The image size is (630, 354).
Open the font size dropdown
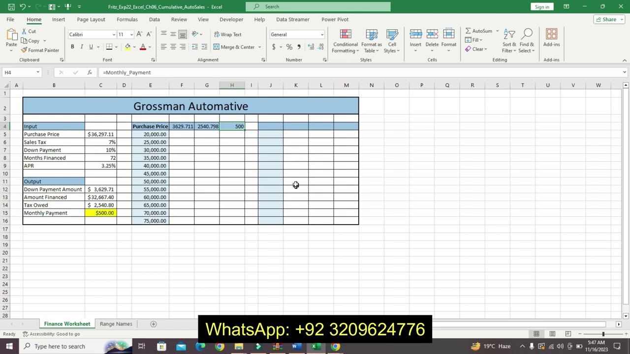pyautogui.click(x=131, y=34)
